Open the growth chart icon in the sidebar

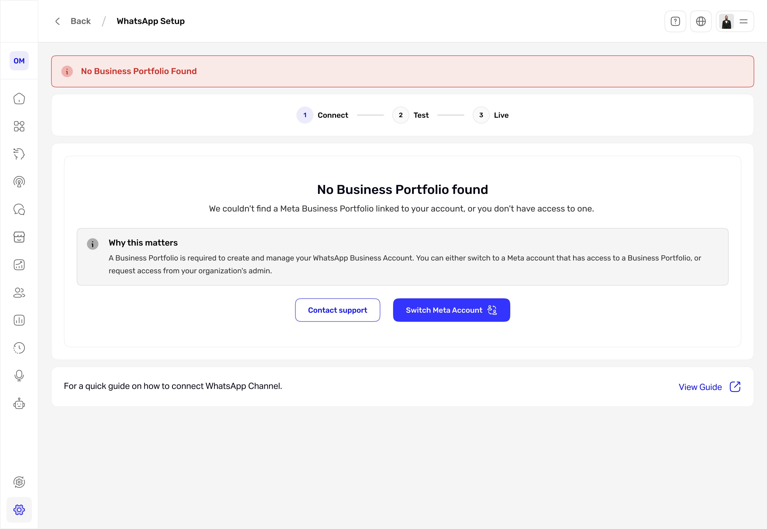point(19,265)
